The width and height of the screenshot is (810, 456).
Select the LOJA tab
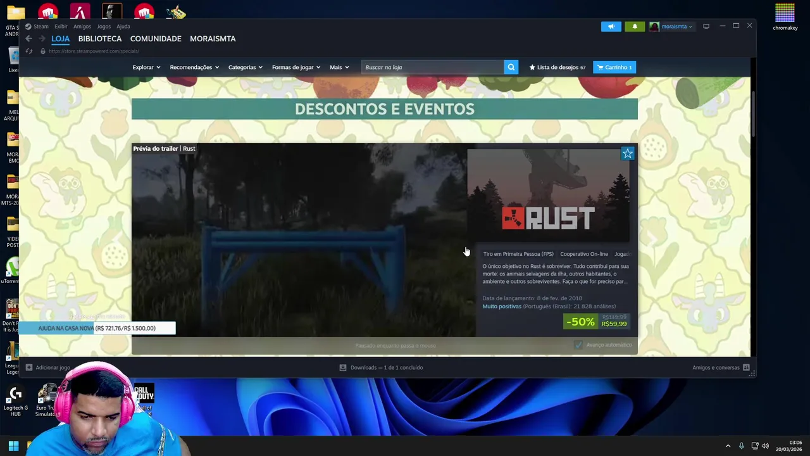(x=60, y=39)
